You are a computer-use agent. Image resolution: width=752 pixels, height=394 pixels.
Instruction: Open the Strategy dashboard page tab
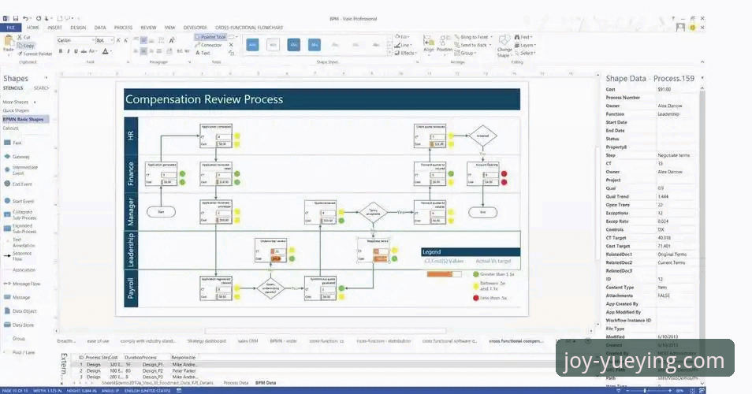pyautogui.click(x=207, y=340)
